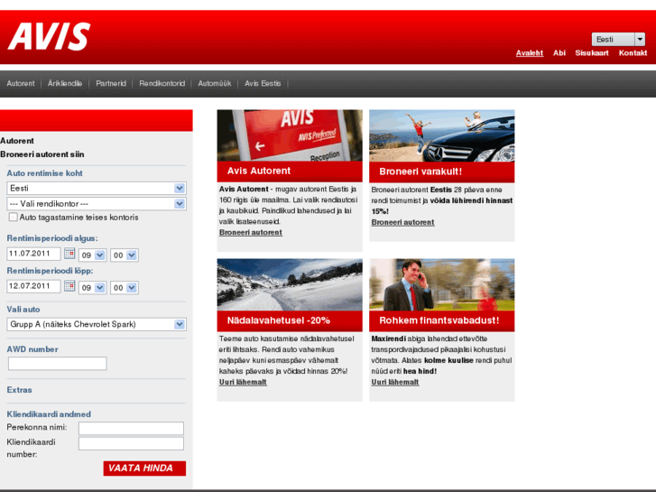Image resolution: width=656 pixels, height=492 pixels.
Task: Open start period hour dropdown
Action: (x=92, y=255)
